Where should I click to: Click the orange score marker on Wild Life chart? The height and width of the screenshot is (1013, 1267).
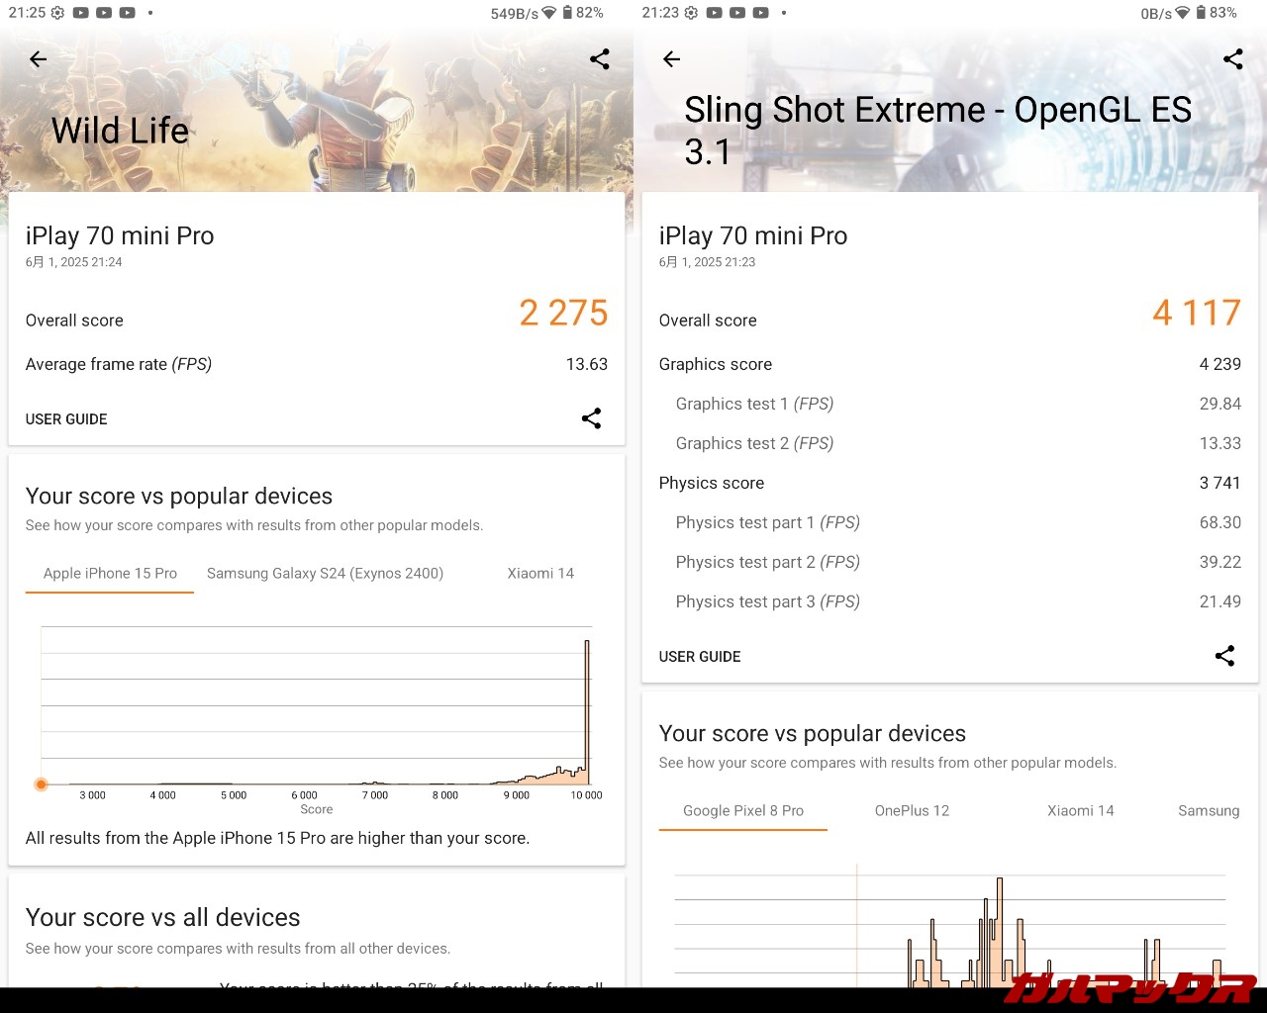click(41, 784)
